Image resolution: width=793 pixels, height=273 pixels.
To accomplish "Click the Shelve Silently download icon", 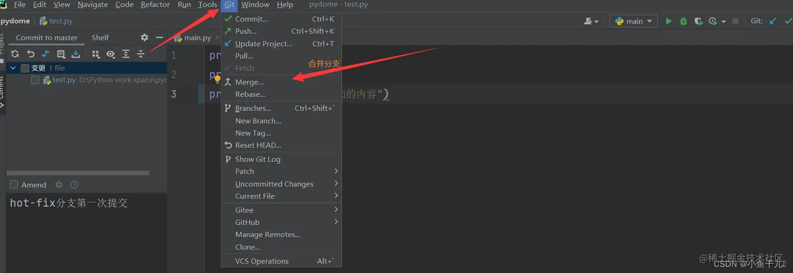I will [x=76, y=54].
